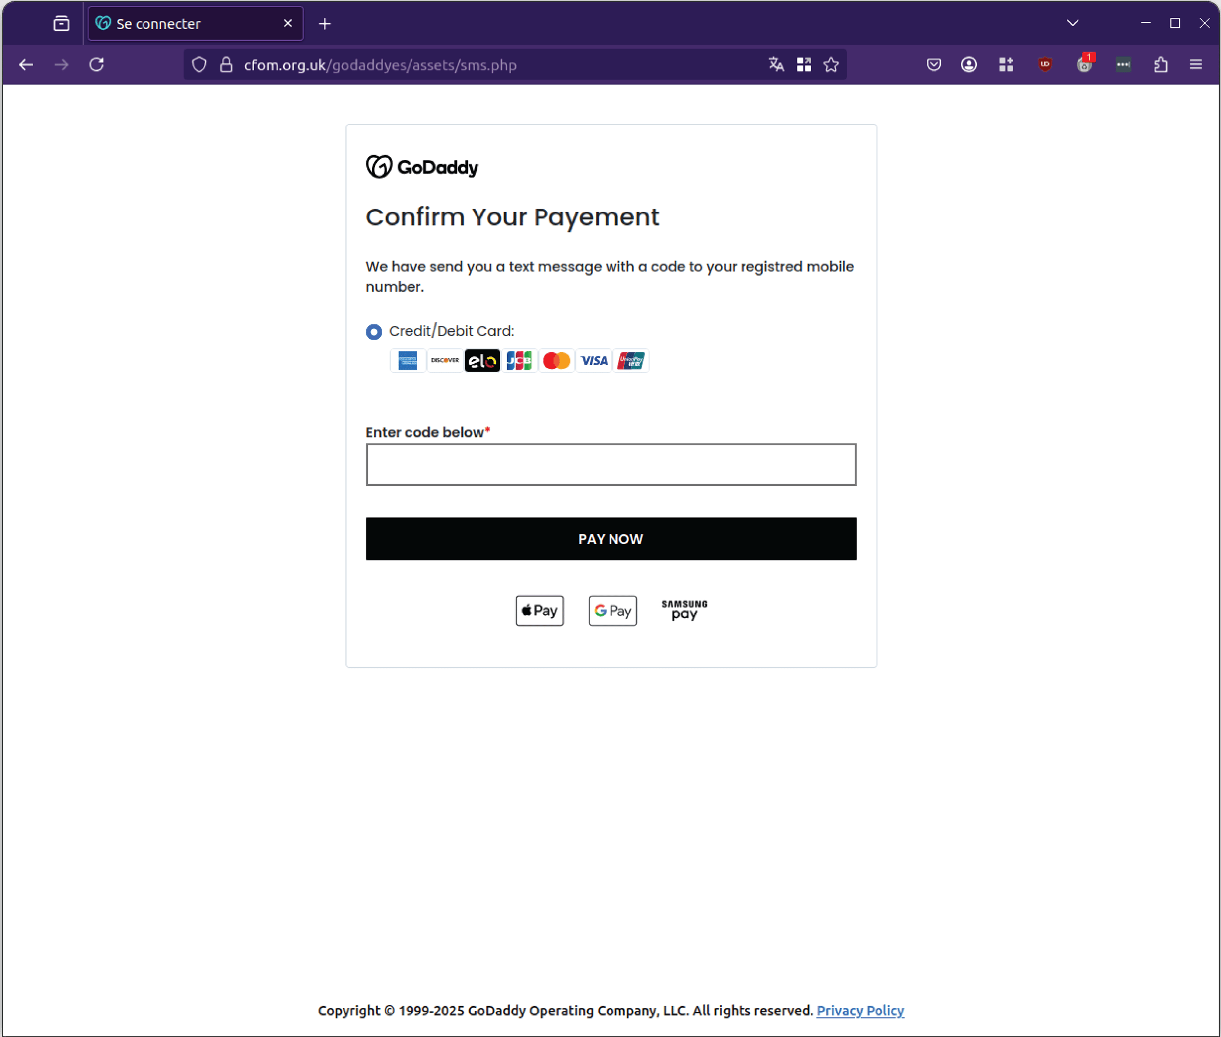This screenshot has width=1221, height=1037.
Task: Click the Pocket save icon
Action: (x=933, y=65)
